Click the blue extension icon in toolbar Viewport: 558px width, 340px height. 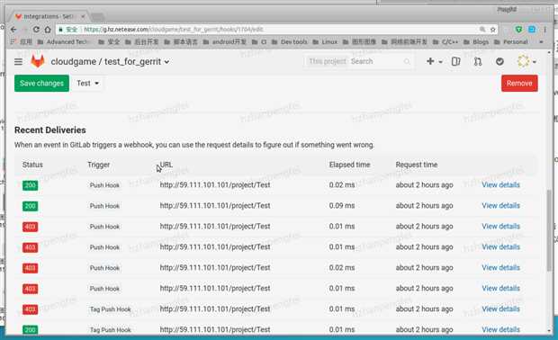pyautogui.click(x=532, y=30)
